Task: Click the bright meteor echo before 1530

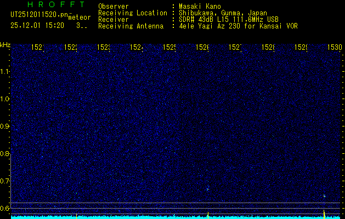Action: (324, 195)
